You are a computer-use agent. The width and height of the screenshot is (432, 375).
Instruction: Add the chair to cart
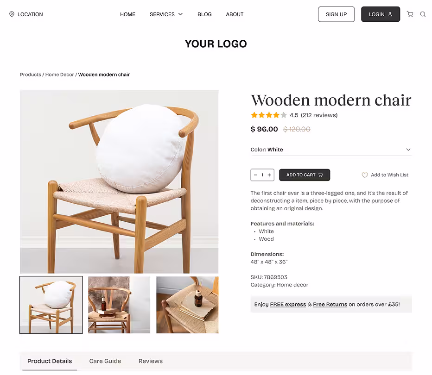coord(305,175)
